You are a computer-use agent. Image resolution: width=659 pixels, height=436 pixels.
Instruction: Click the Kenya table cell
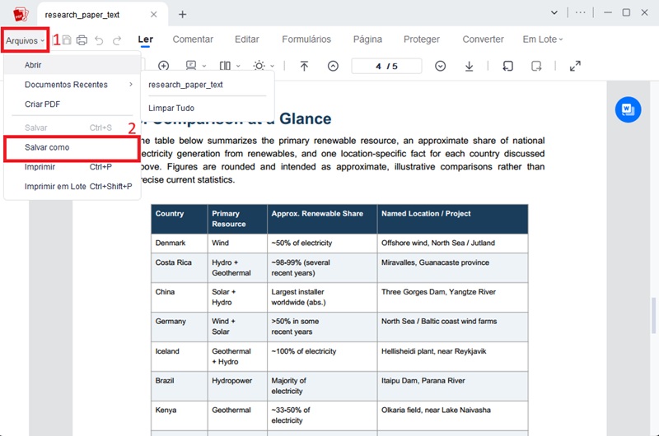[x=180, y=415]
